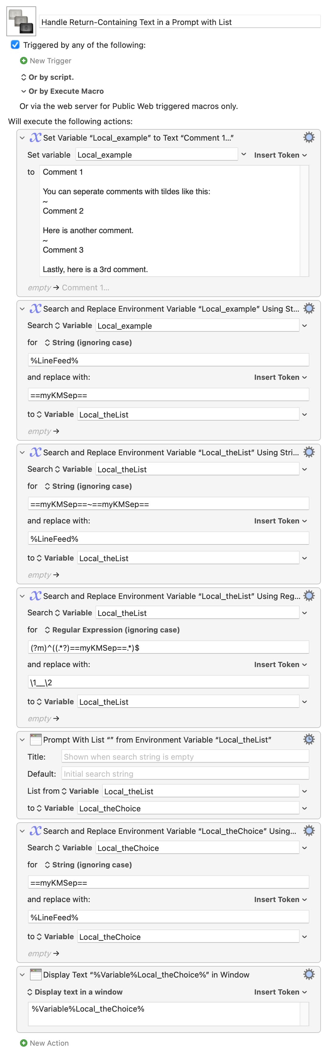Click the Display Text action window icon
327x1053 pixels.
36,974
